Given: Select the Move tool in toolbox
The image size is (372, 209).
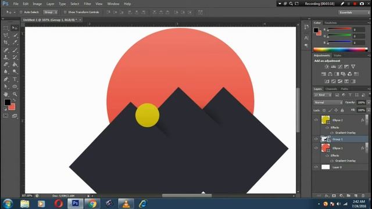Looking at the screenshot, I should [15, 28].
